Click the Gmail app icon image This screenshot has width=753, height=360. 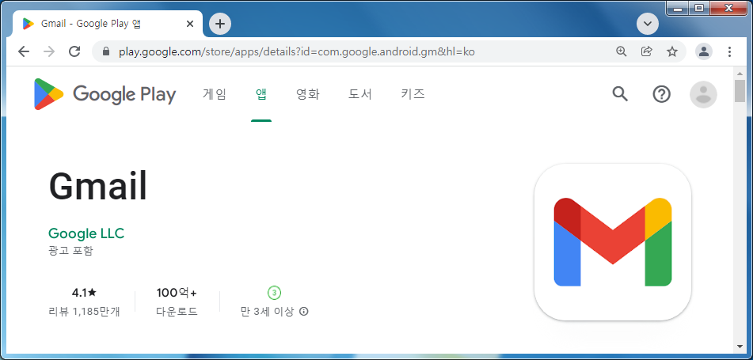(612, 242)
